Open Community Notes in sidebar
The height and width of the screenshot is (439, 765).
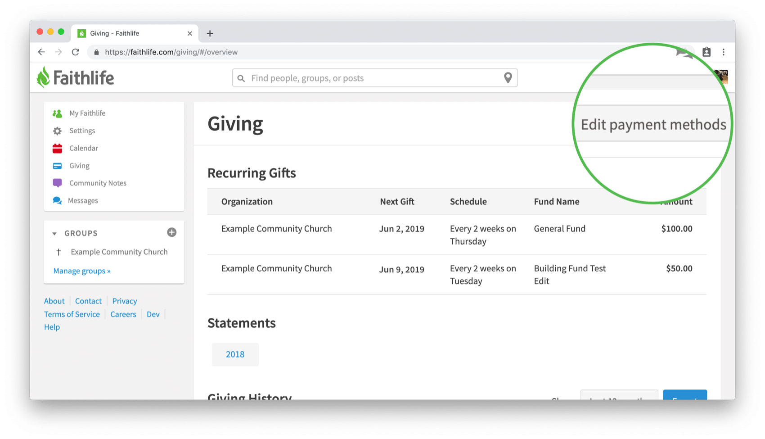(x=98, y=183)
